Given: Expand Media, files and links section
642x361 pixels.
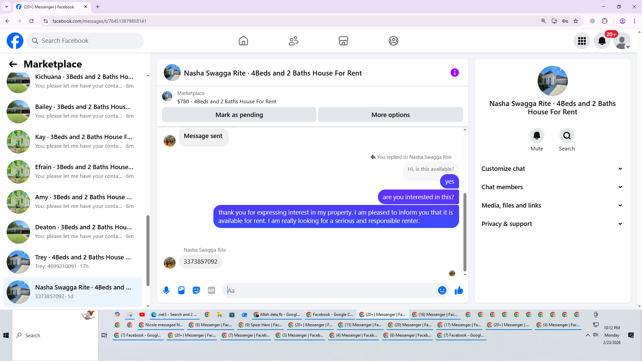Looking at the screenshot, I should click(552, 206).
